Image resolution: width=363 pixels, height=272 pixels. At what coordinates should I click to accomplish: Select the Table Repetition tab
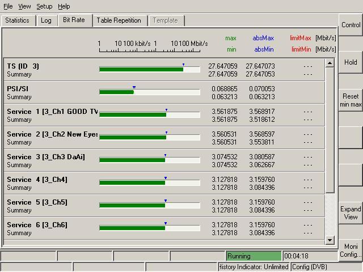pyautogui.click(x=119, y=20)
